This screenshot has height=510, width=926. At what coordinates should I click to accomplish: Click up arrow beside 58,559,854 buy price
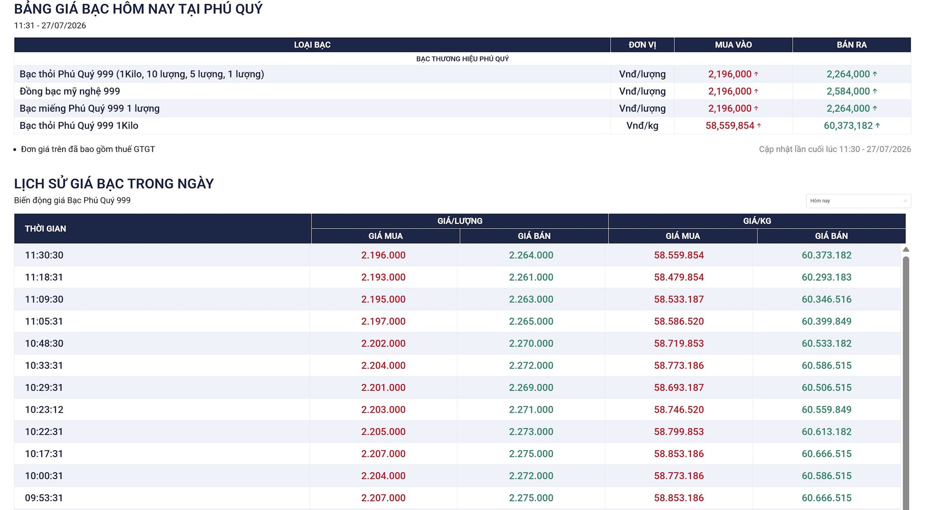coord(759,125)
